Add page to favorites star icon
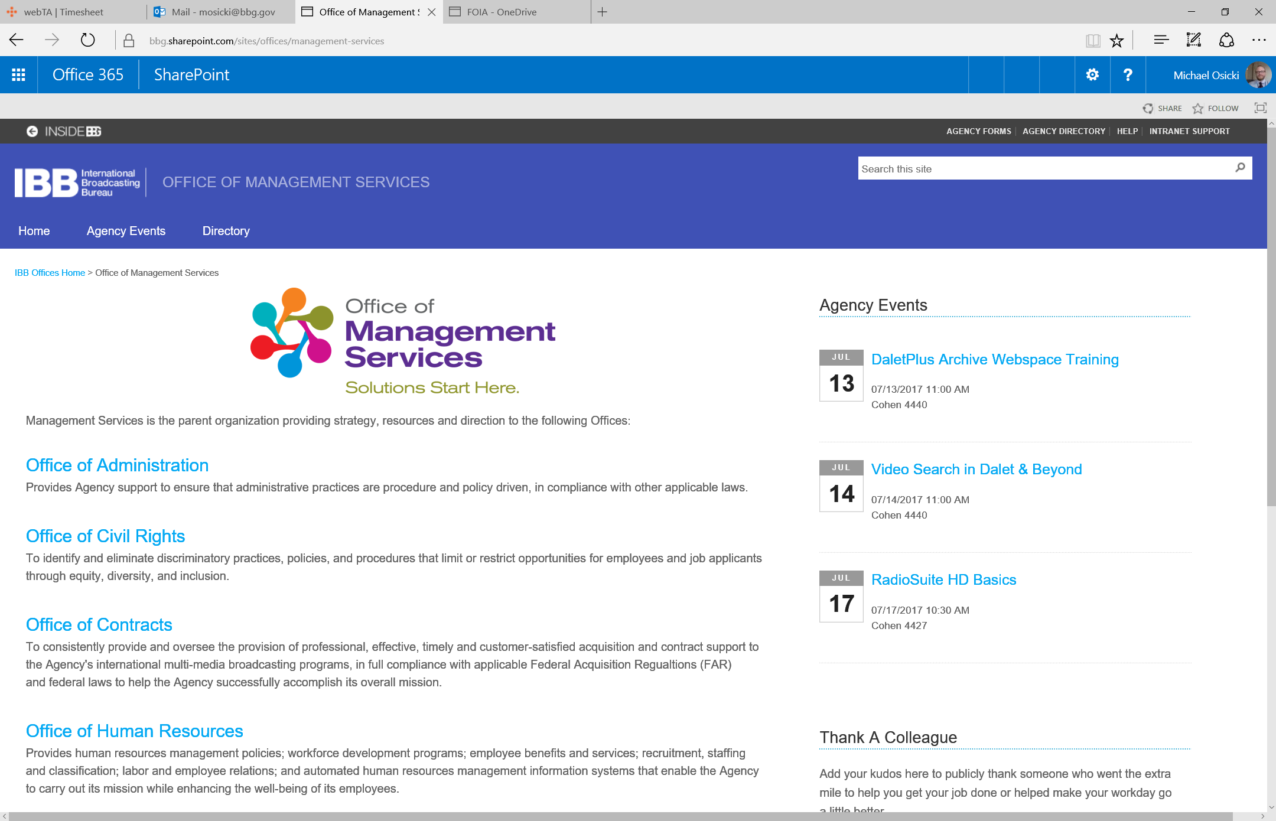Screen dimensions: 1276x821 tap(1116, 40)
